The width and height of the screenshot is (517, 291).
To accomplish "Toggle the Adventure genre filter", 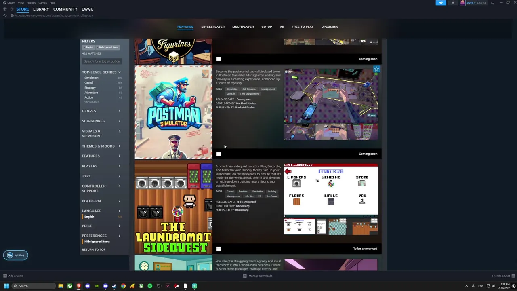I will coord(103,93).
